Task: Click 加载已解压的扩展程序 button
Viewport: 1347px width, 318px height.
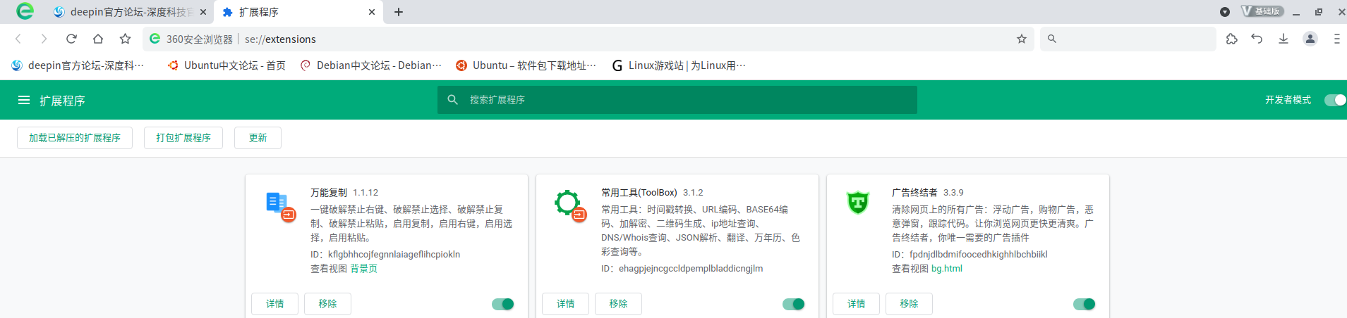Action: point(75,138)
